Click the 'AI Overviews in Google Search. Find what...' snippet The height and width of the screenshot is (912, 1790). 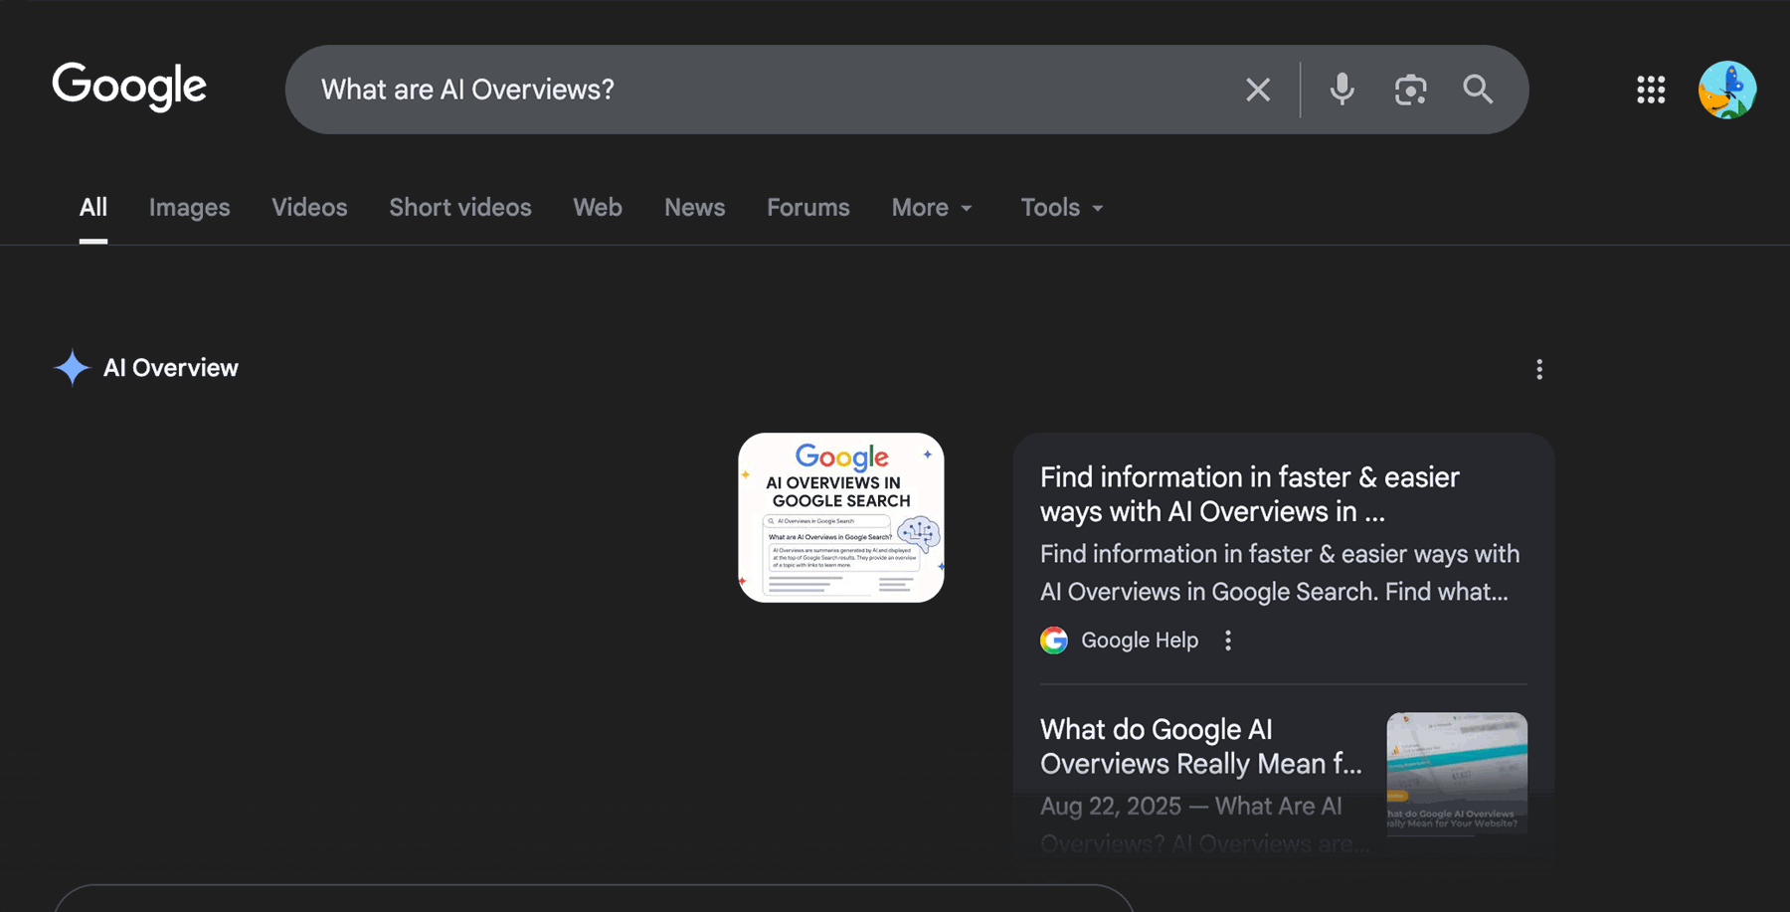[x=1274, y=592]
